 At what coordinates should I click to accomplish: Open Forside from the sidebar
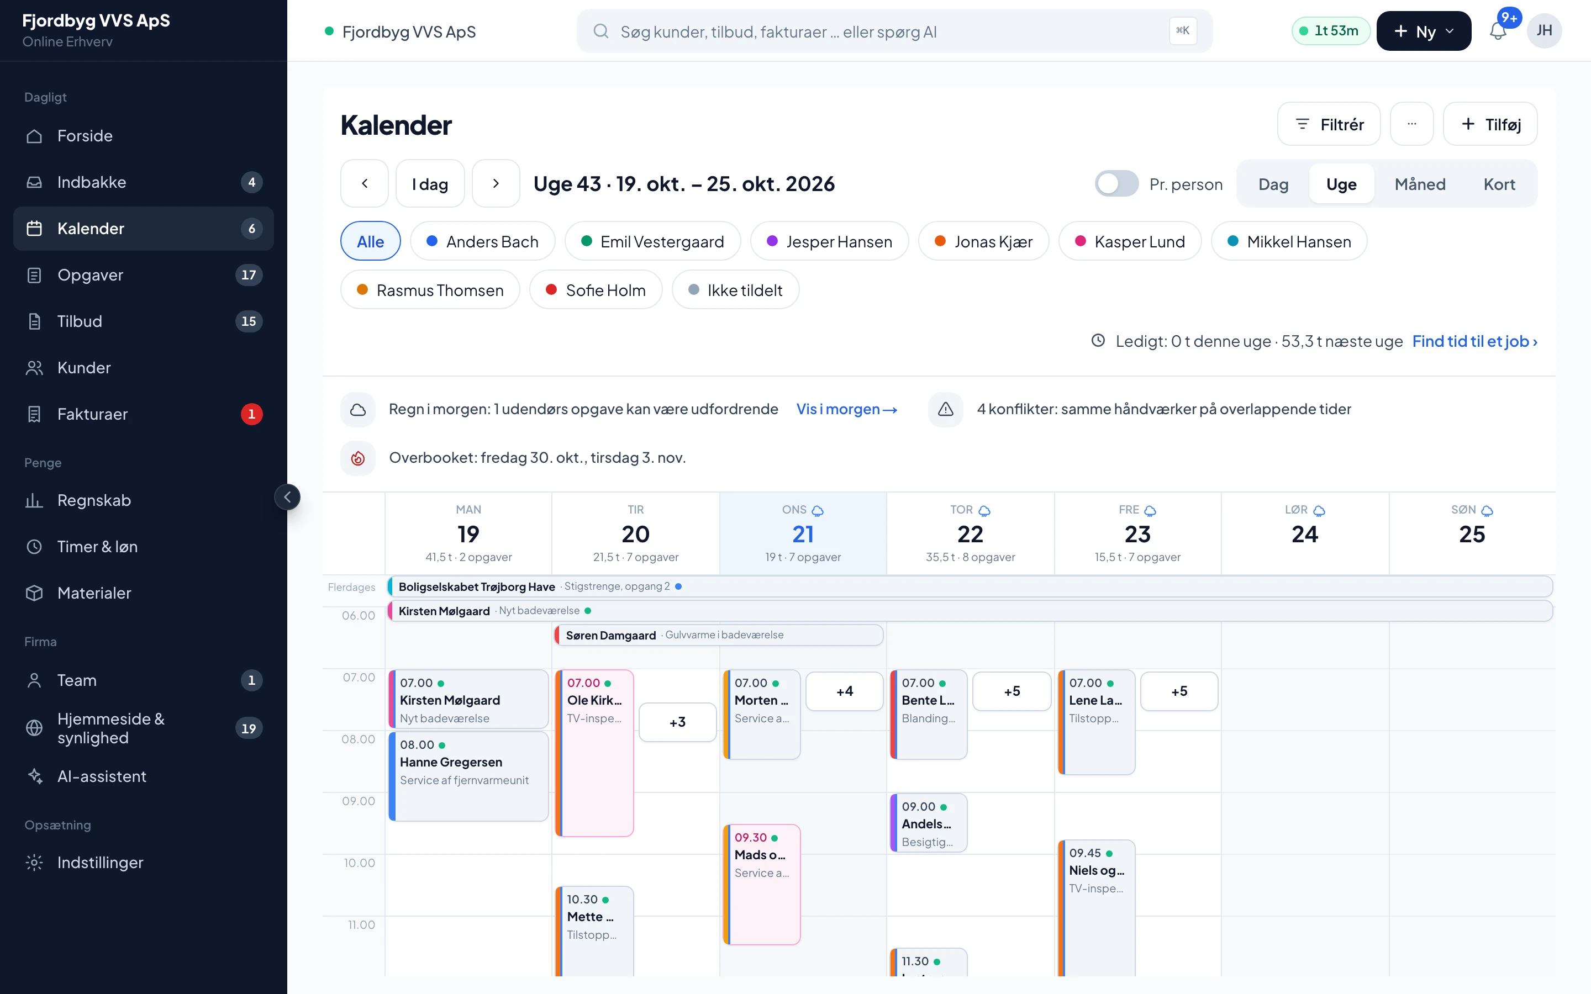(x=143, y=135)
